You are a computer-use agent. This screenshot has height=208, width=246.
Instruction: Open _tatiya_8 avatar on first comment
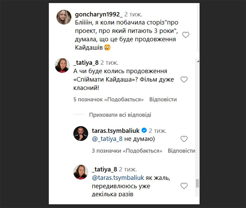[62, 66]
